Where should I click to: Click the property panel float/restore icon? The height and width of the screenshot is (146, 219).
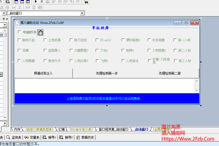click(4, 19)
